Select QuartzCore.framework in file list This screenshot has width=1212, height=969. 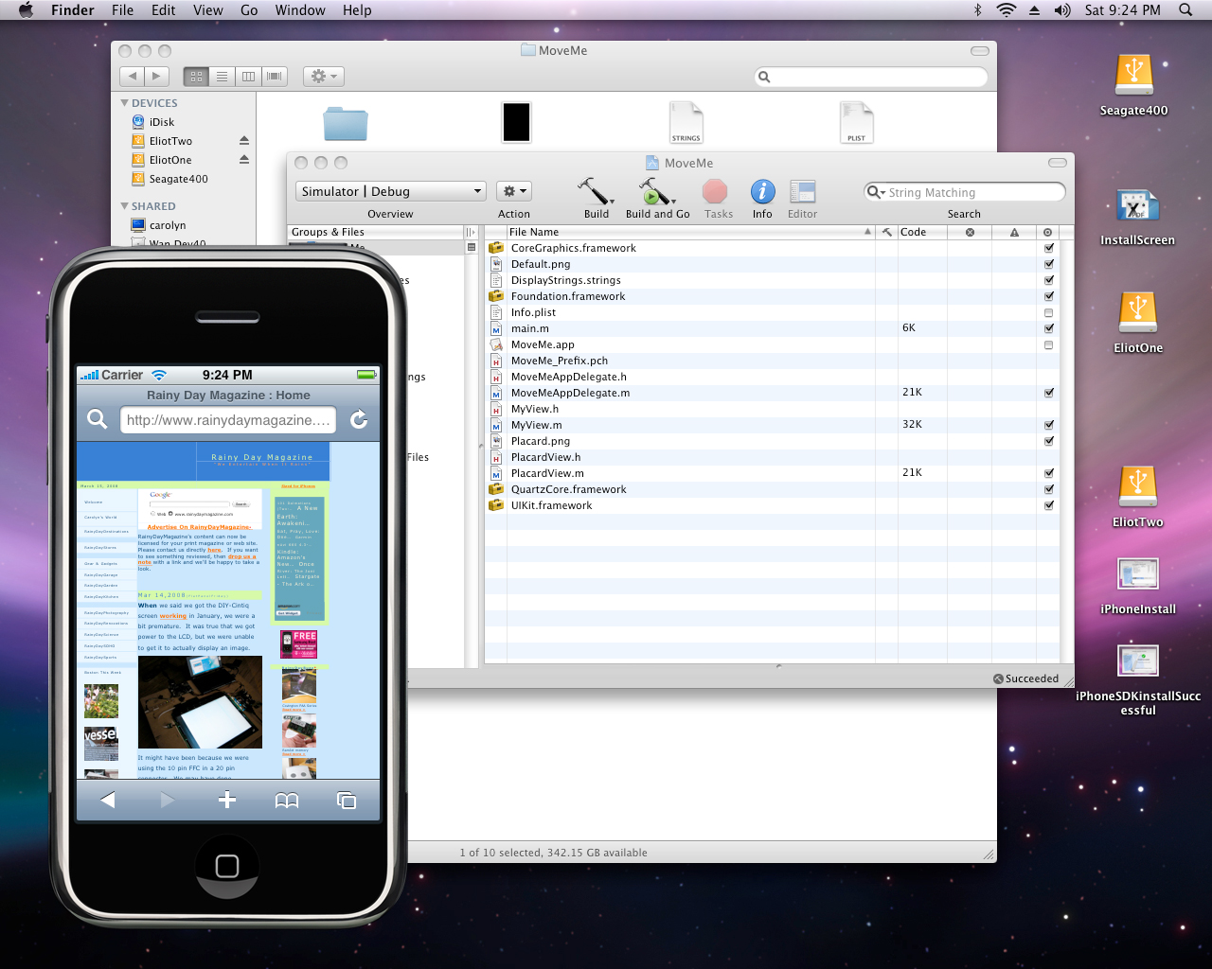pos(568,489)
